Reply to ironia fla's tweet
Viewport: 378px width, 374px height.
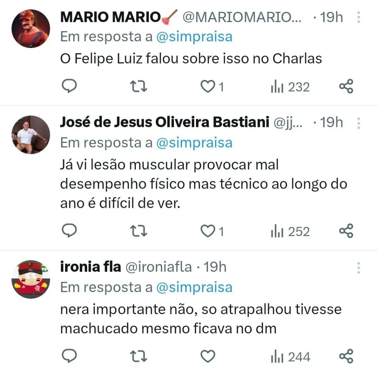(x=69, y=356)
